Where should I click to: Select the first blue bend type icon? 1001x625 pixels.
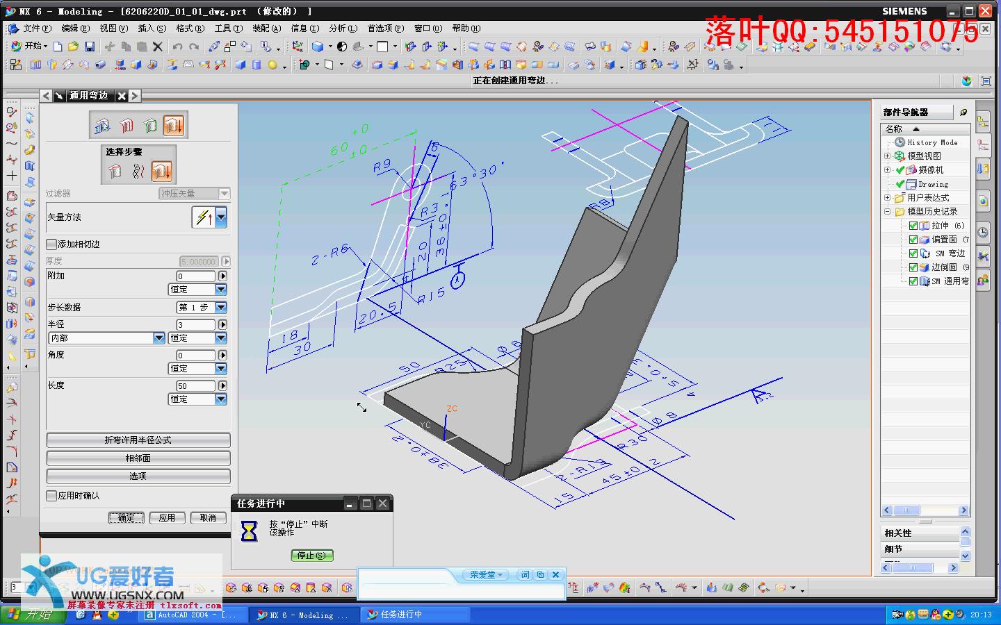[x=102, y=126]
